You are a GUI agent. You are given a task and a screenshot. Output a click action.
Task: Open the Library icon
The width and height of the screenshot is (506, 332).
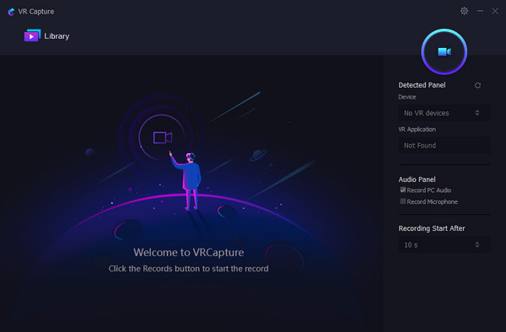32,35
